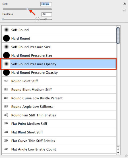Click the Hardness percentage field
Image resolution: width=128 pixels, height=158 pixels.
pyautogui.click(x=47, y=14)
